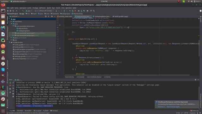
Task: Collapse the Gradle Scripts node
Action: coord(9,42)
